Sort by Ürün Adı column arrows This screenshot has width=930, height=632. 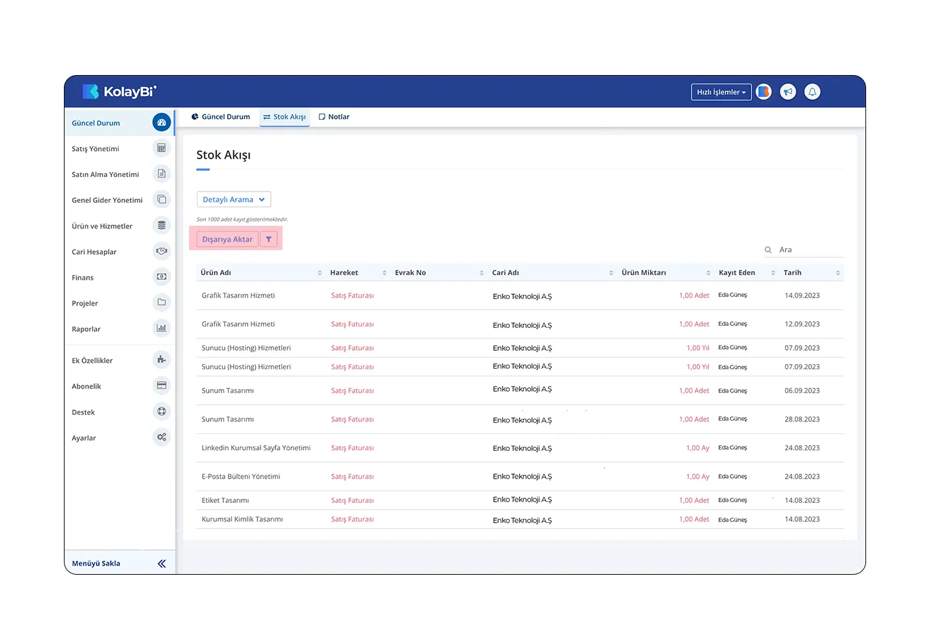click(319, 273)
